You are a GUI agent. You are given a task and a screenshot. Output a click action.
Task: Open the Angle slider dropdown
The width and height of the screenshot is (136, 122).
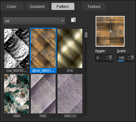tap(111, 57)
